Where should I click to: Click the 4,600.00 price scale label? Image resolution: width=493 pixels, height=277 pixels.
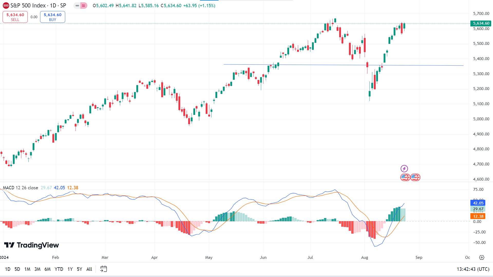[481, 179]
